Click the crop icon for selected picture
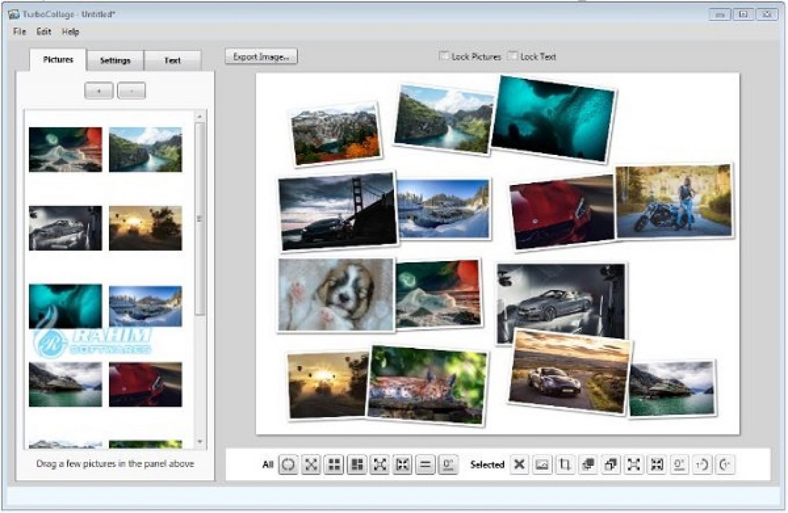 [565, 465]
